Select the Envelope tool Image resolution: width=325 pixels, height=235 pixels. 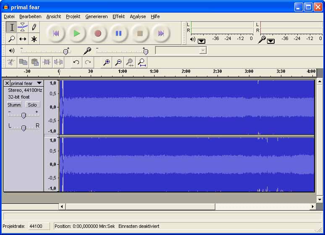(23, 27)
